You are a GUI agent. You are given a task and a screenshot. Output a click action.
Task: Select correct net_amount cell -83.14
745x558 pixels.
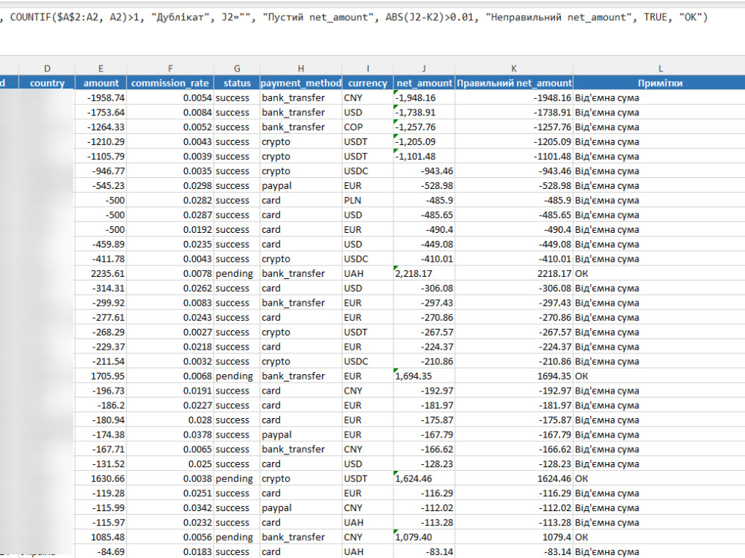pyautogui.click(x=513, y=552)
